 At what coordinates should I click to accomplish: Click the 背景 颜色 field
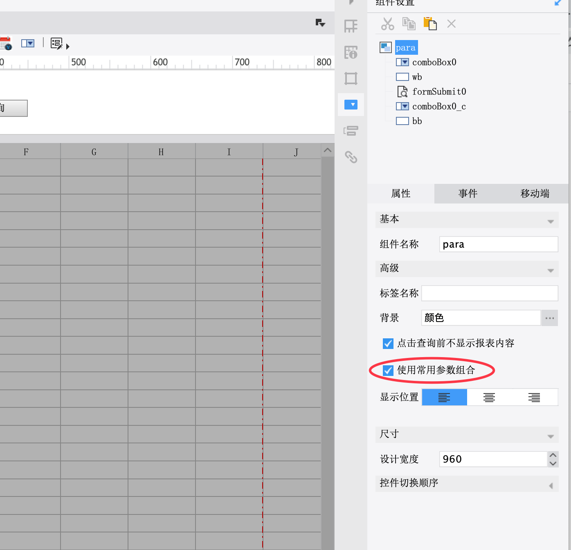(x=481, y=318)
